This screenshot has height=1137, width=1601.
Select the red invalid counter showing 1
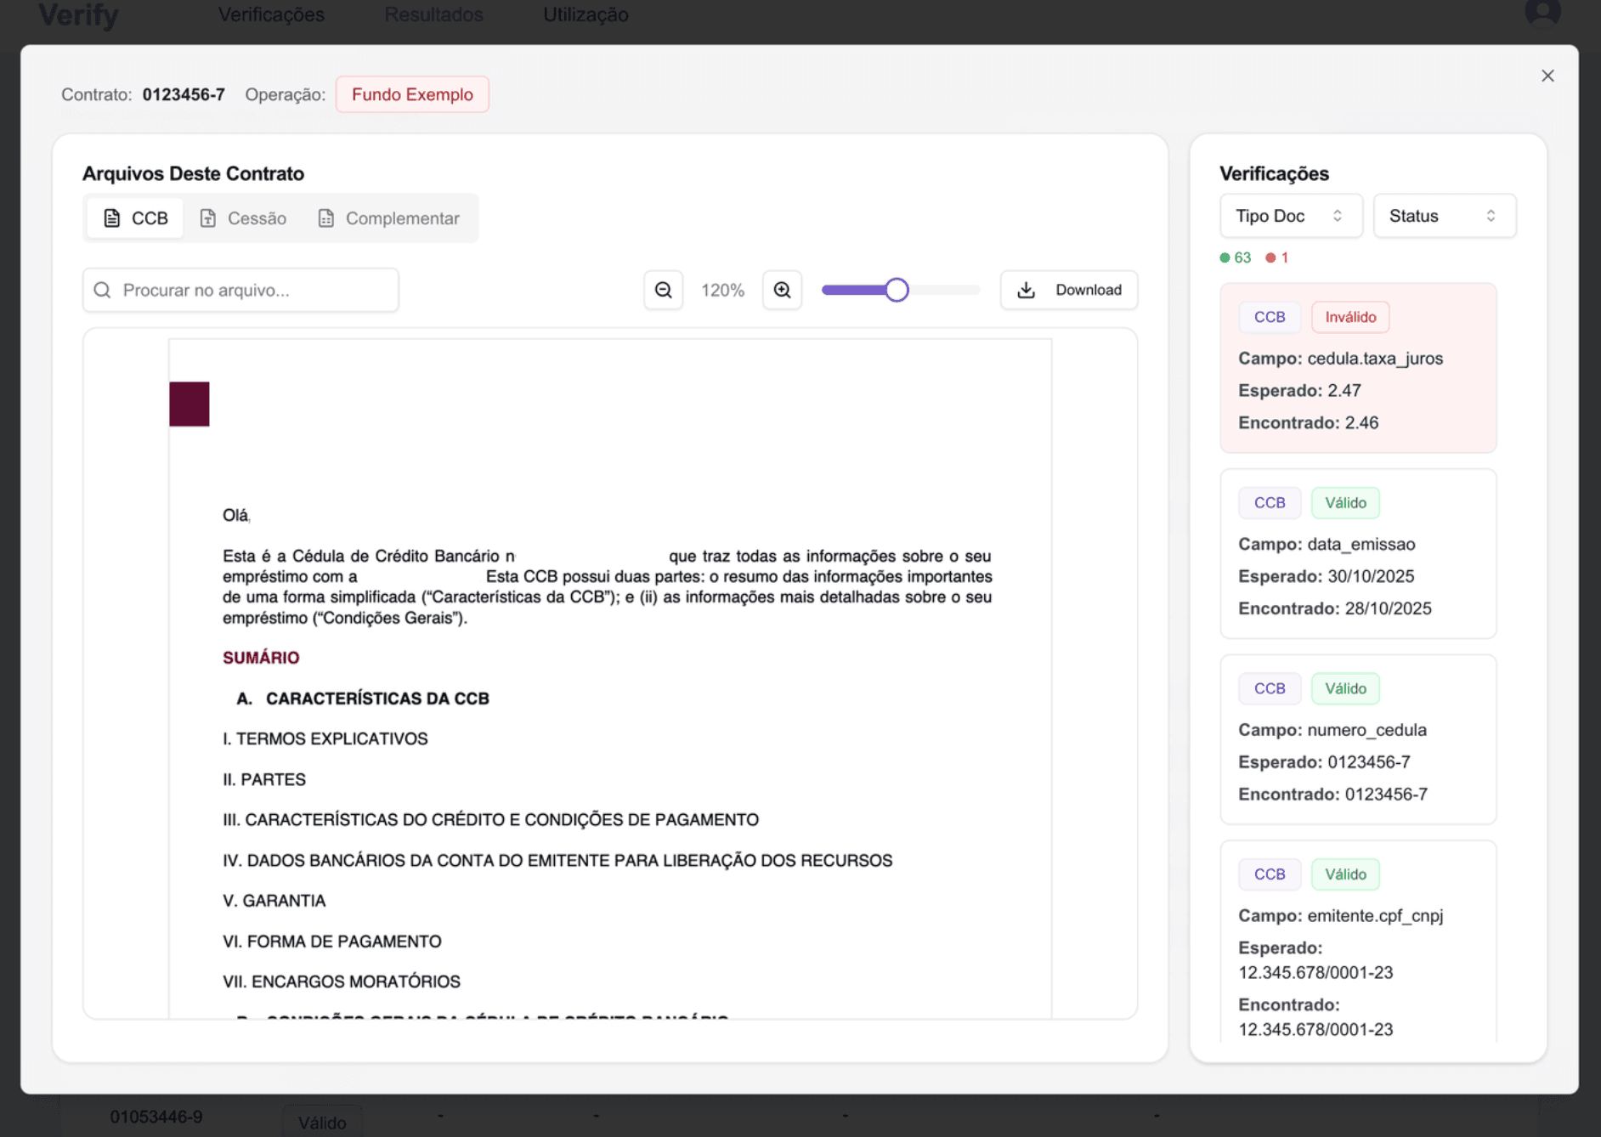pyautogui.click(x=1276, y=257)
